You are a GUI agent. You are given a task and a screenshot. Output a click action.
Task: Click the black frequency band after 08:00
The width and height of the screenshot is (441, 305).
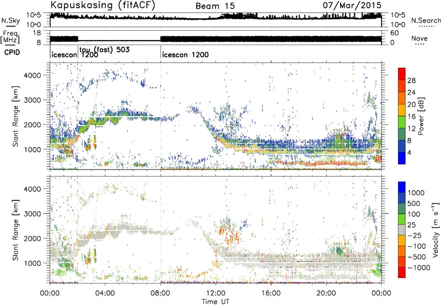(271, 39)
